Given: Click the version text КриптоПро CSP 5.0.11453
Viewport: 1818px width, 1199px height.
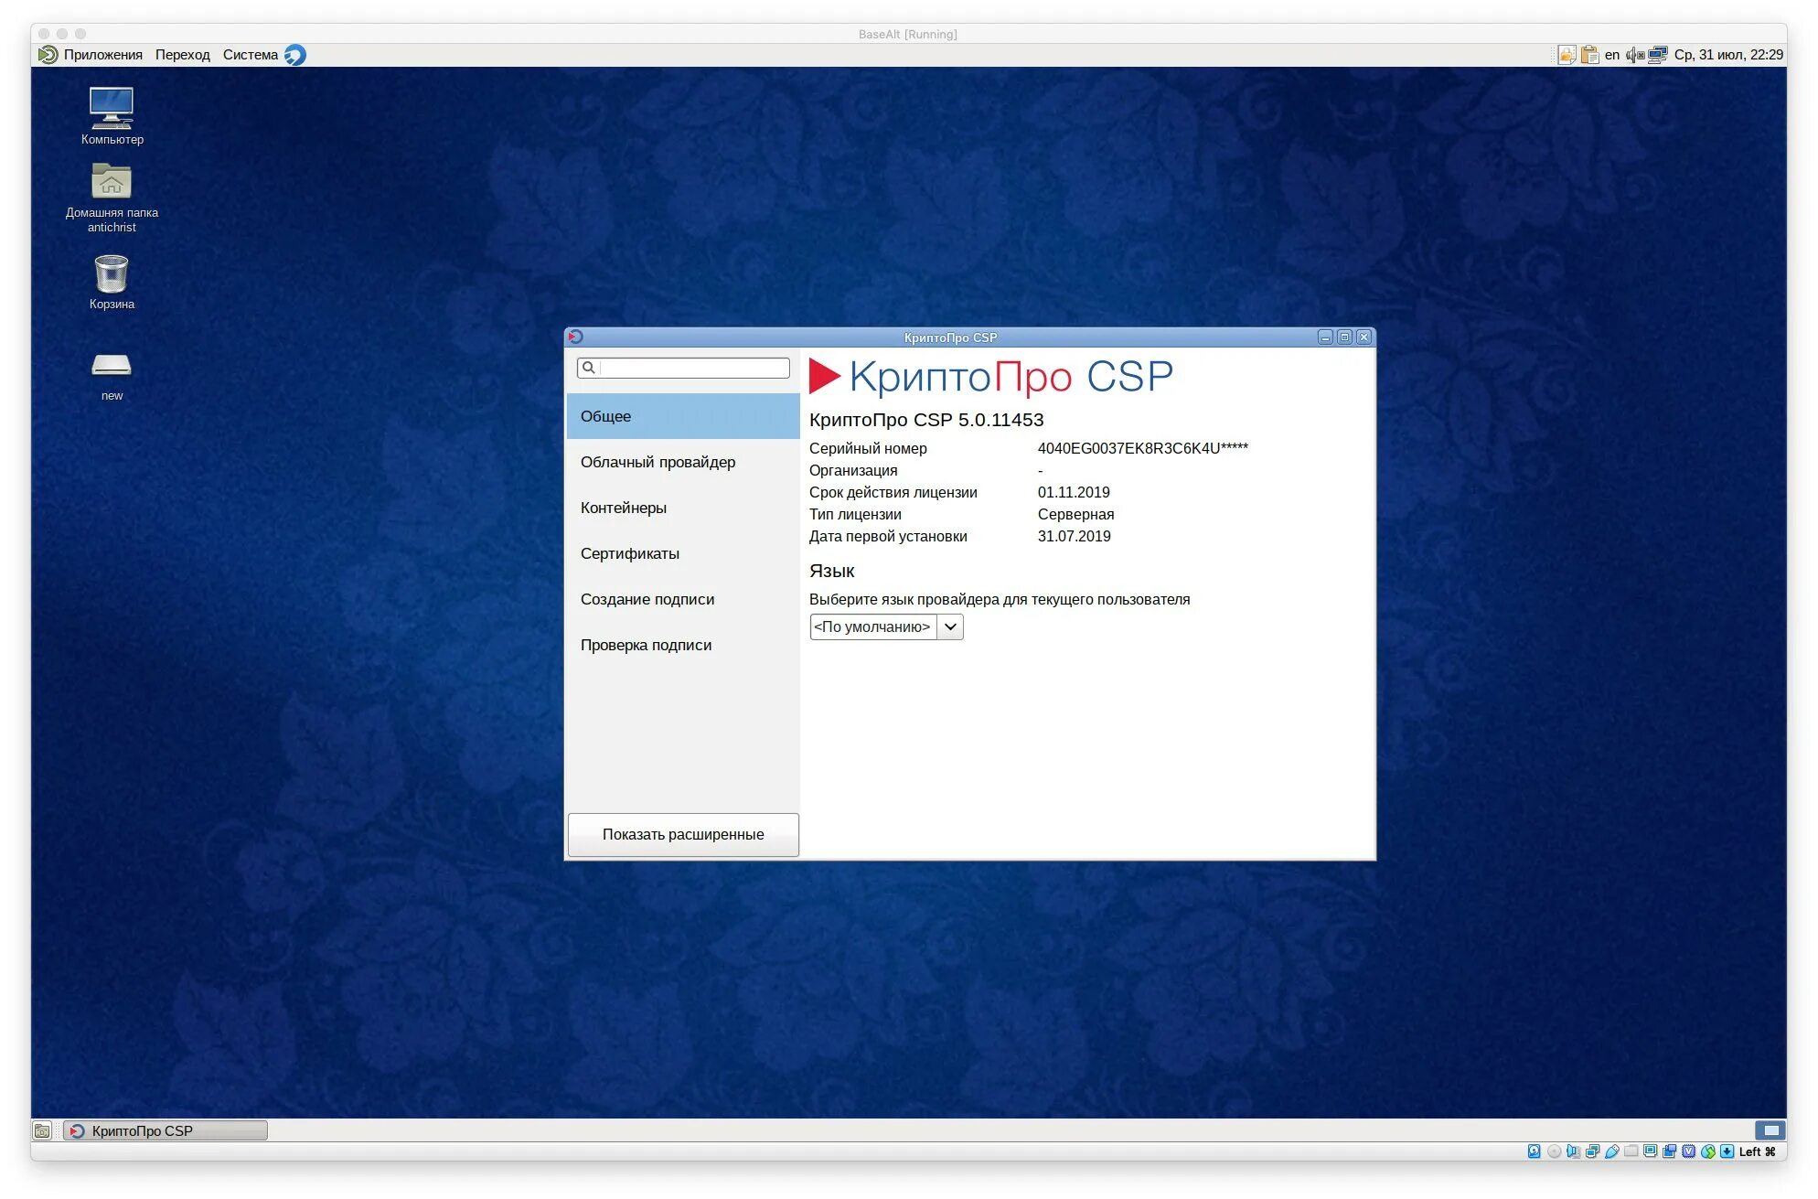Looking at the screenshot, I should tap(926, 420).
